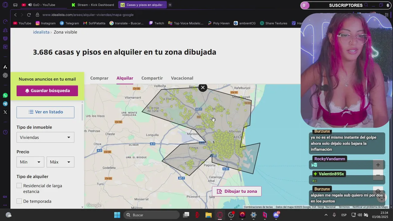The height and width of the screenshot is (221, 393).
Task: Open the Windows Start menu
Action: click(x=117, y=215)
